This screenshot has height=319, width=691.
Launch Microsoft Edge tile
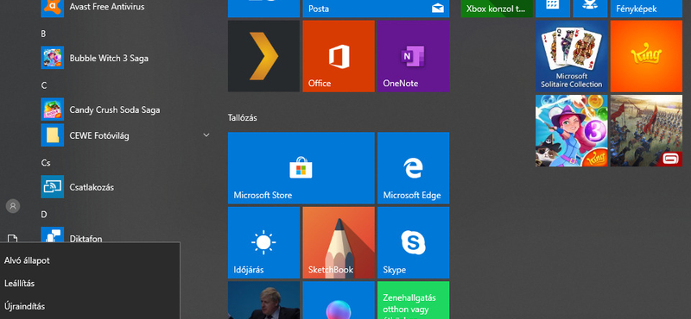[414, 167]
